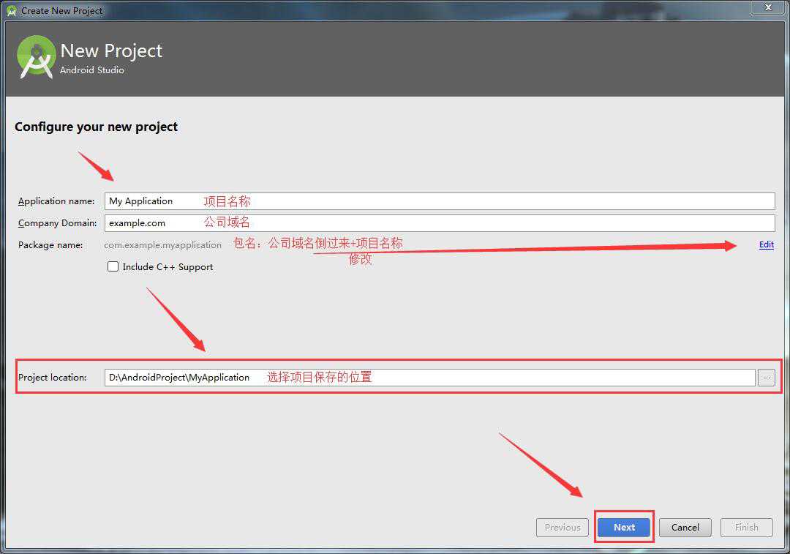Open the Edit link for package name
Screen dimensions: 790x554
click(x=767, y=244)
